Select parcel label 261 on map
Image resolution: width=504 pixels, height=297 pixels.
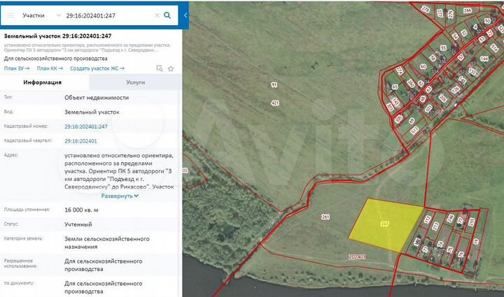point(325,217)
